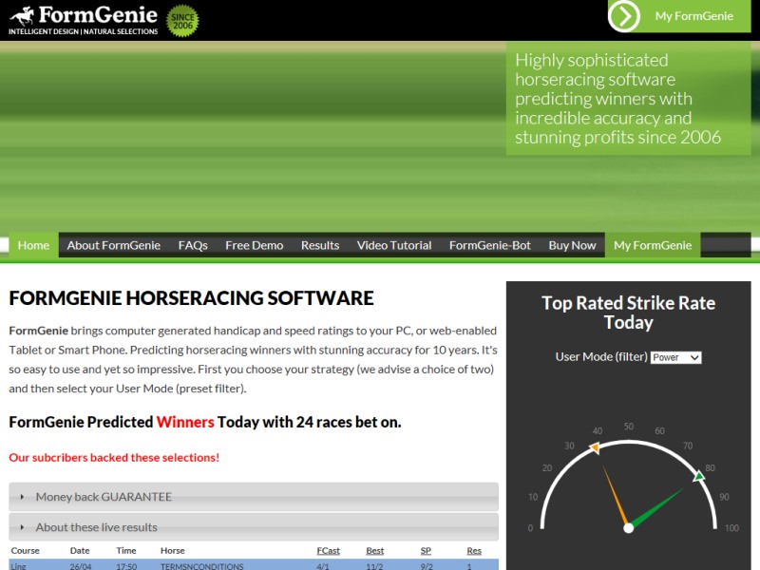Click the My FormGenie button in the header
This screenshot has width=760, height=570.
679,16
